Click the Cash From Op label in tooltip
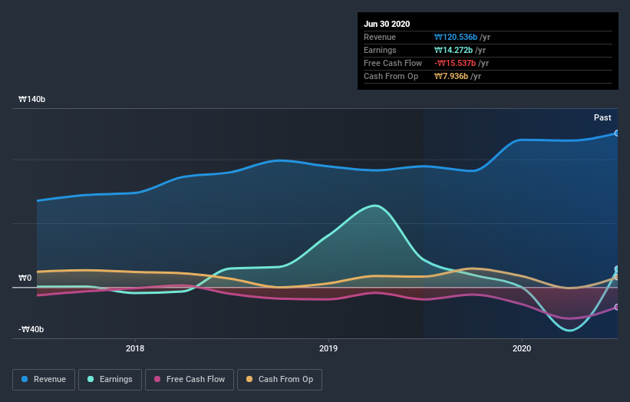The height and width of the screenshot is (402, 630). pyautogui.click(x=391, y=76)
